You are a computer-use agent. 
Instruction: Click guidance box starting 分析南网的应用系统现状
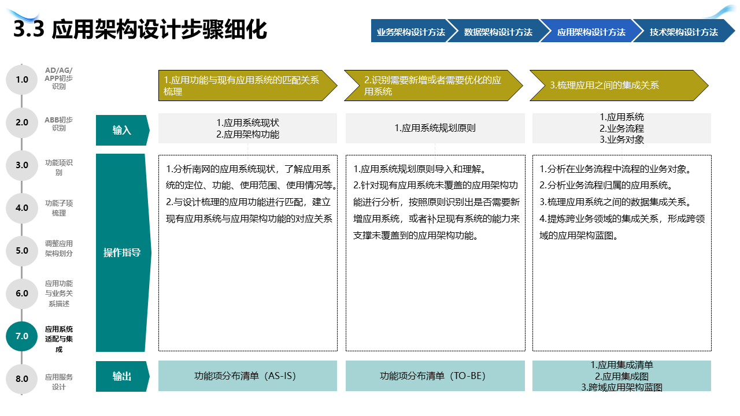248,252
